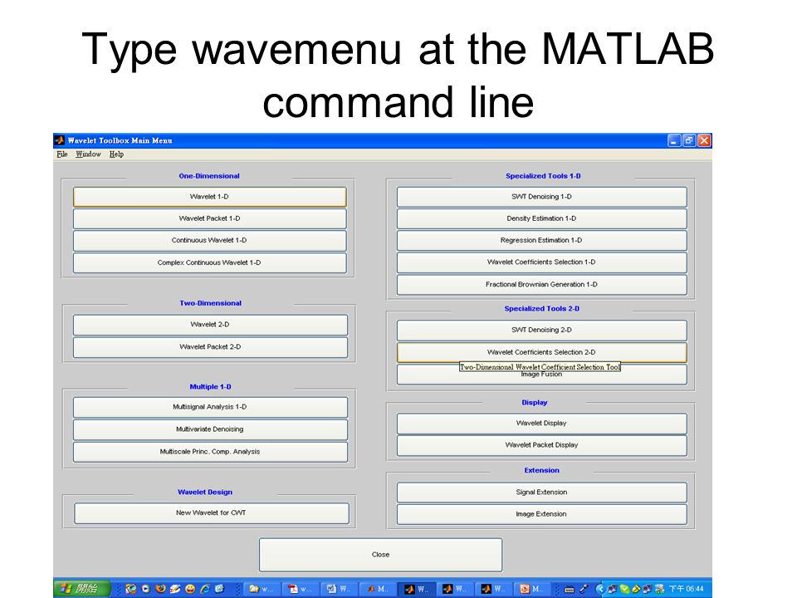
Task: Open the Help menu
Action: click(x=116, y=154)
